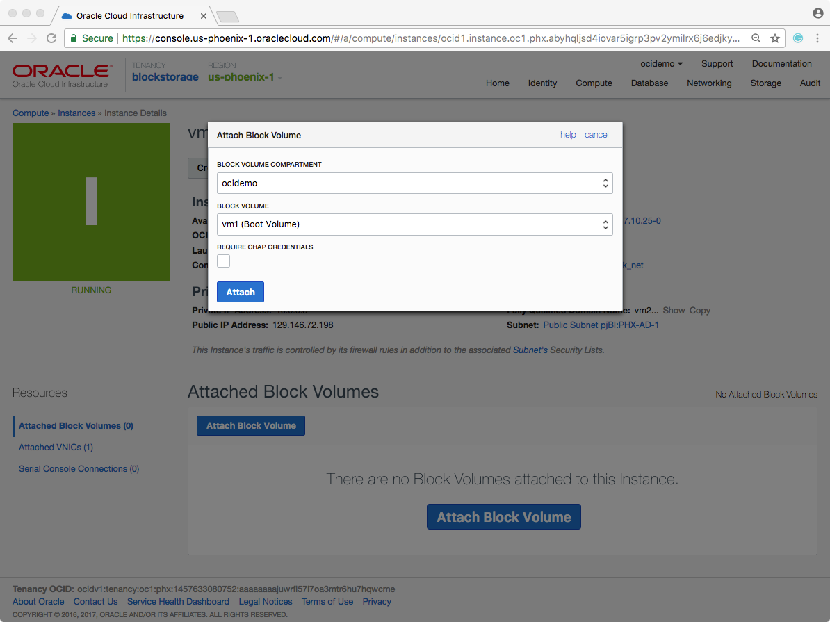Click the help link in dialog
830x622 pixels.
click(568, 134)
